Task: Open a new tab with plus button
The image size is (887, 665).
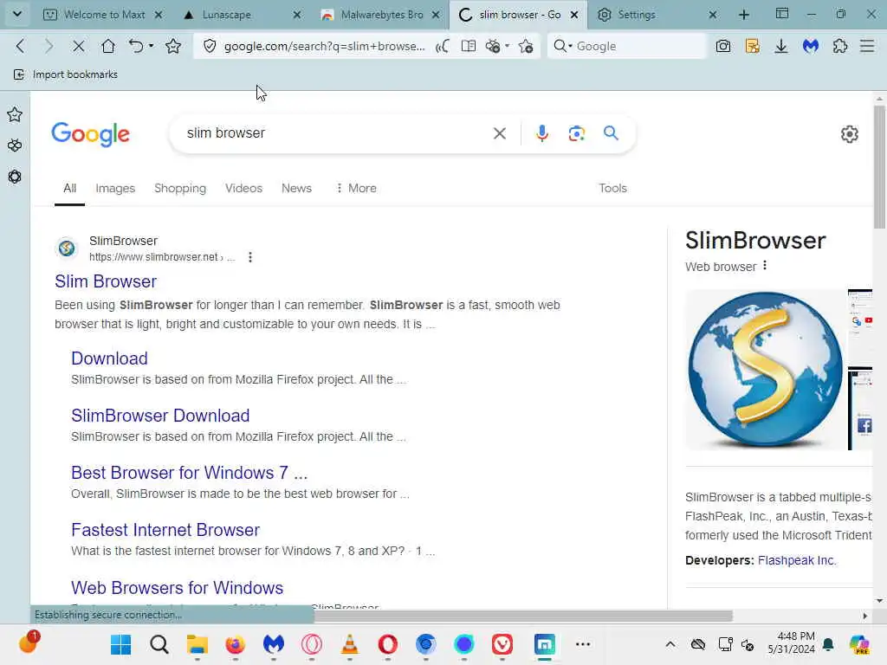Action: (x=744, y=15)
